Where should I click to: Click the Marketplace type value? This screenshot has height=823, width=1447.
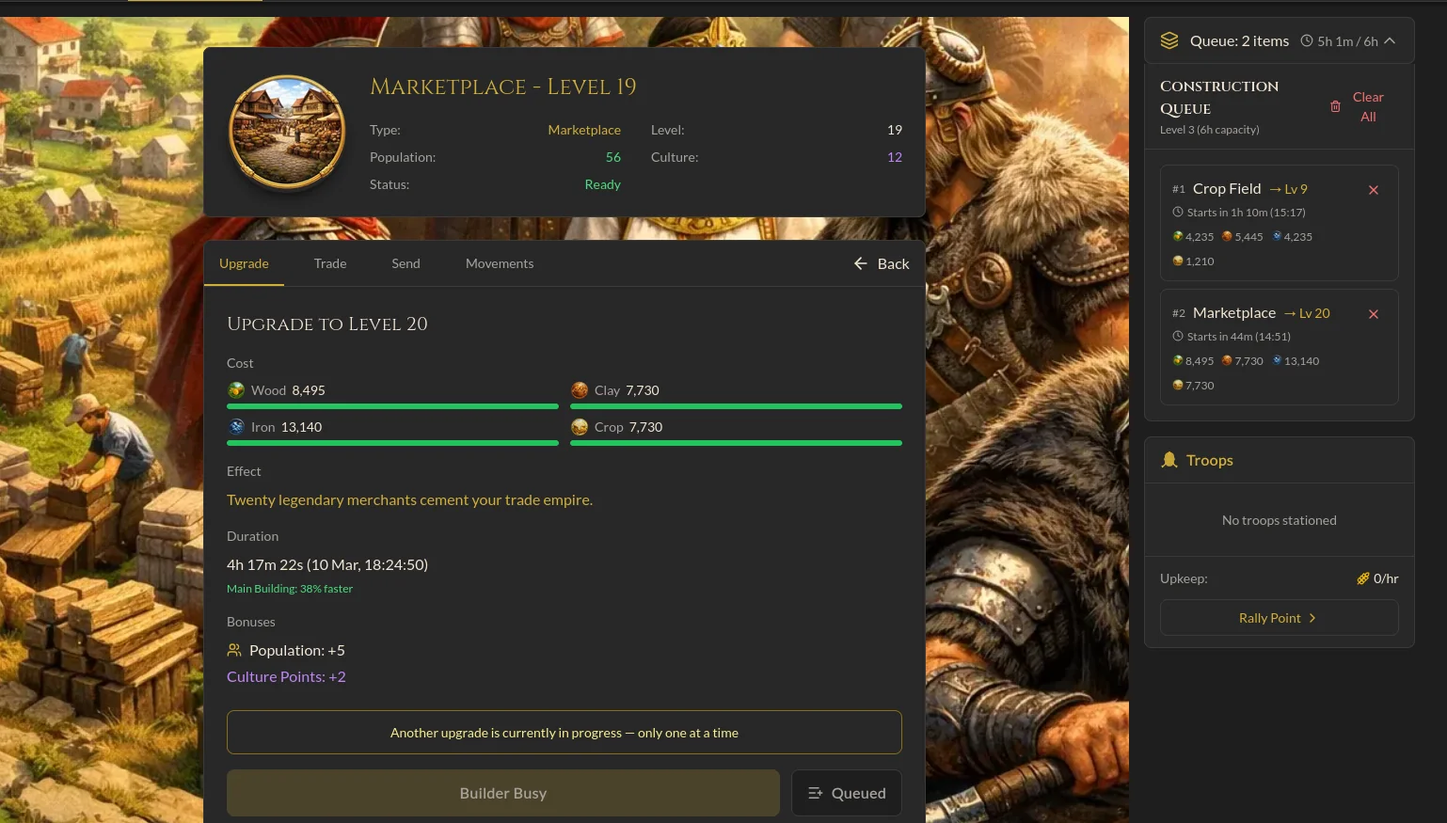point(584,130)
